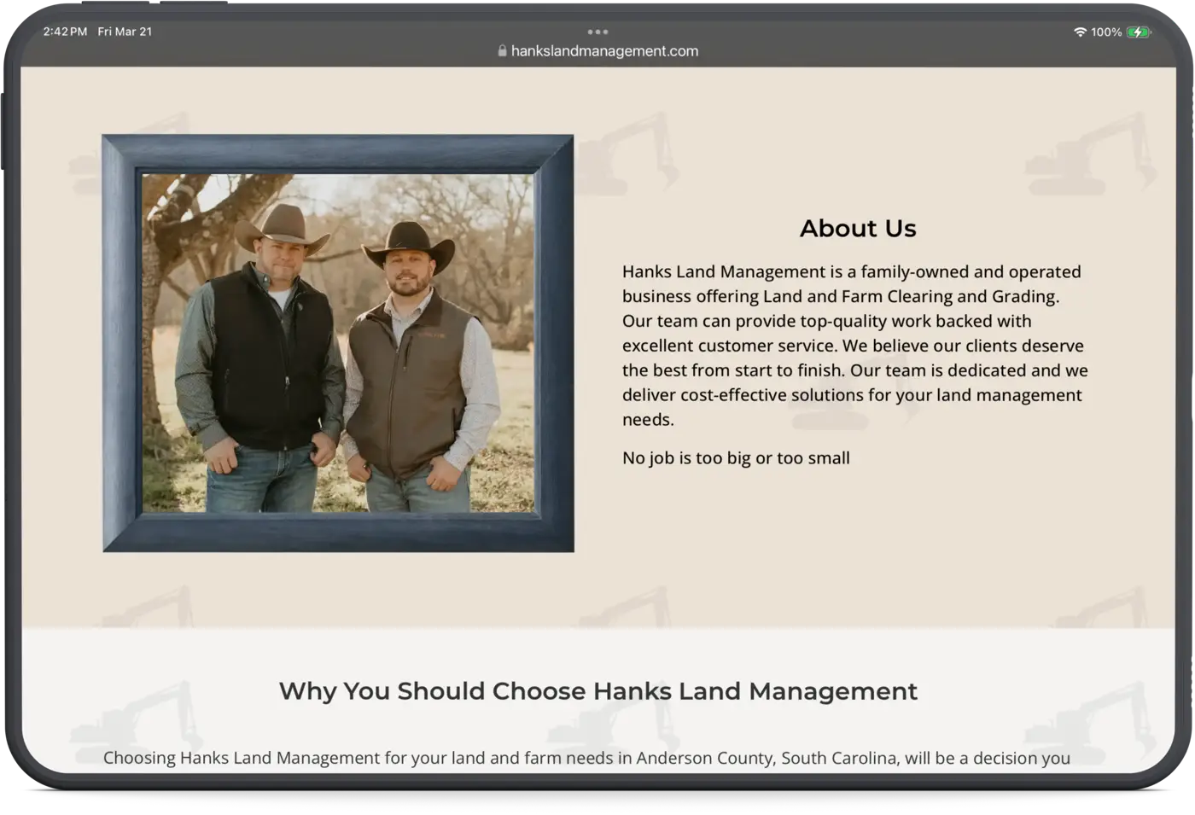Click the "Why You Should Choose" heading
The image size is (1195, 815).
(x=597, y=690)
